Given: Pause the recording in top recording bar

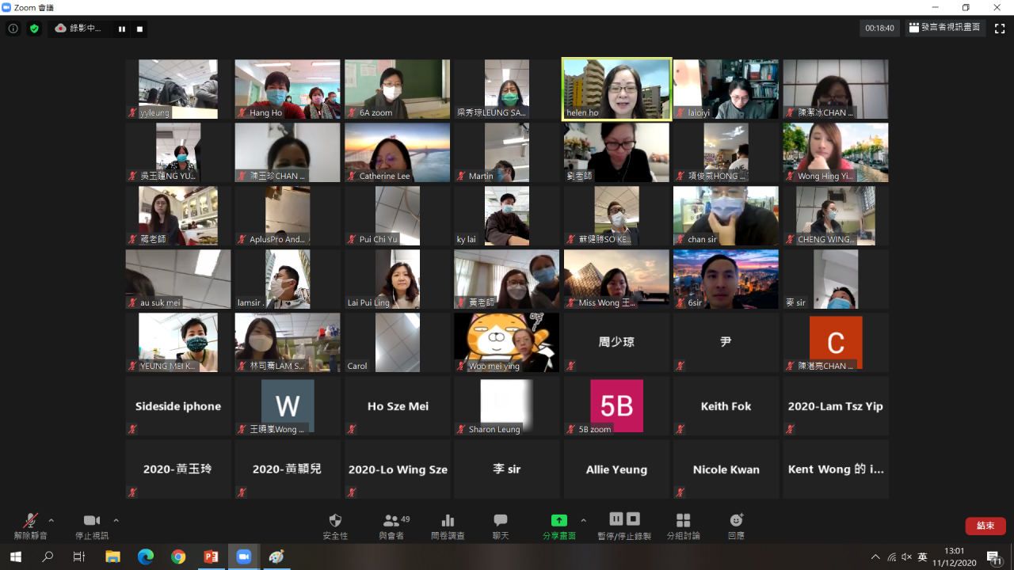Looking at the screenshot, I should (x=122, y=28).
